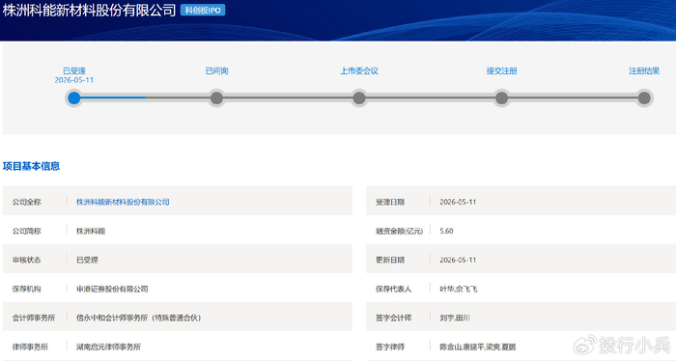Click the 律师事务所 value 湖南启元律师事务所
676x361 pixels.
pos(108,347)
